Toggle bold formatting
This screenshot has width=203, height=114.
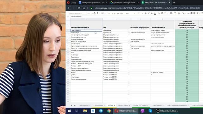(x=146, y=13)
